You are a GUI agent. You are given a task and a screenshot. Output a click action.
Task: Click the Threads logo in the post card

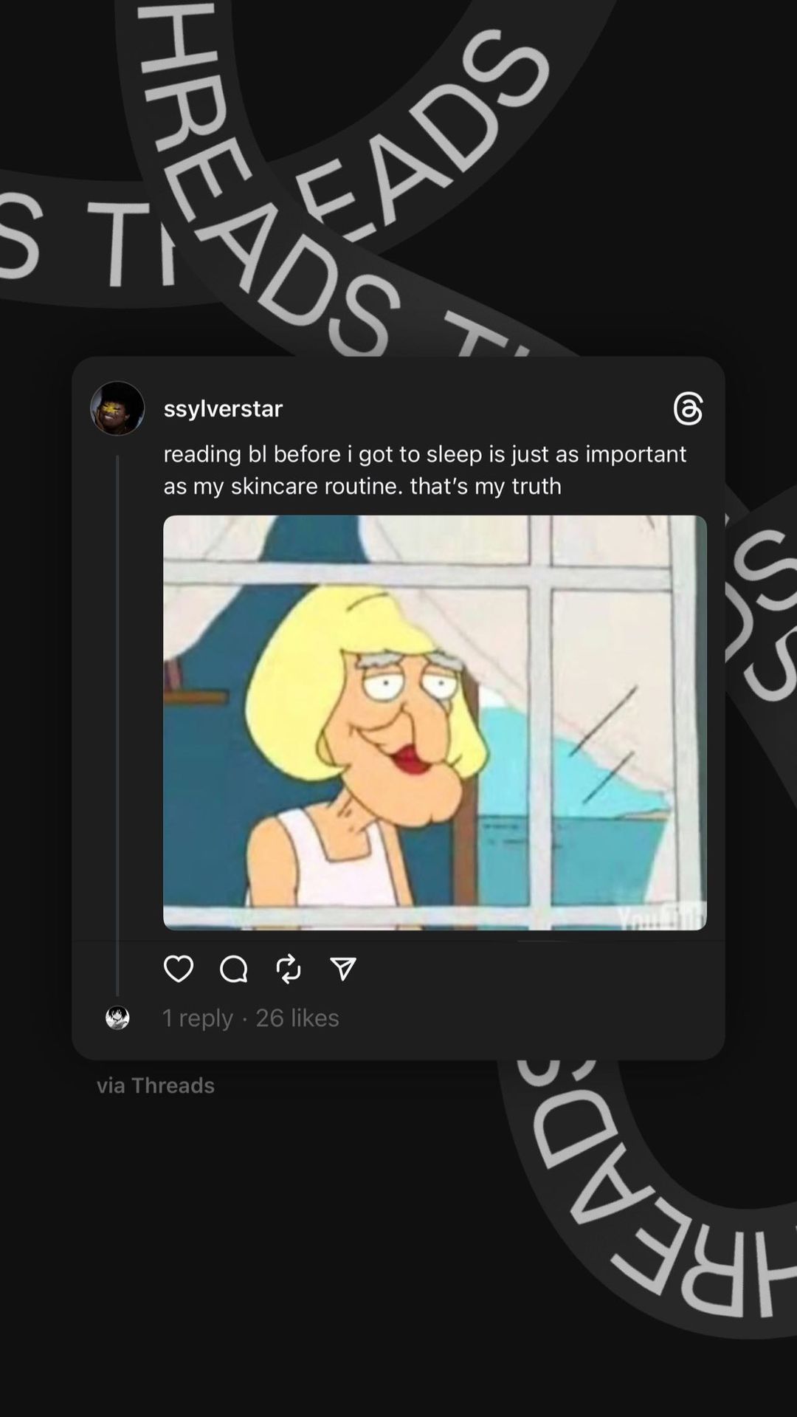click(x=688, y=408)
